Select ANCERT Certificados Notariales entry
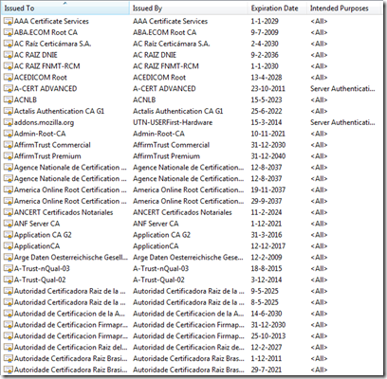 (193, 212)
